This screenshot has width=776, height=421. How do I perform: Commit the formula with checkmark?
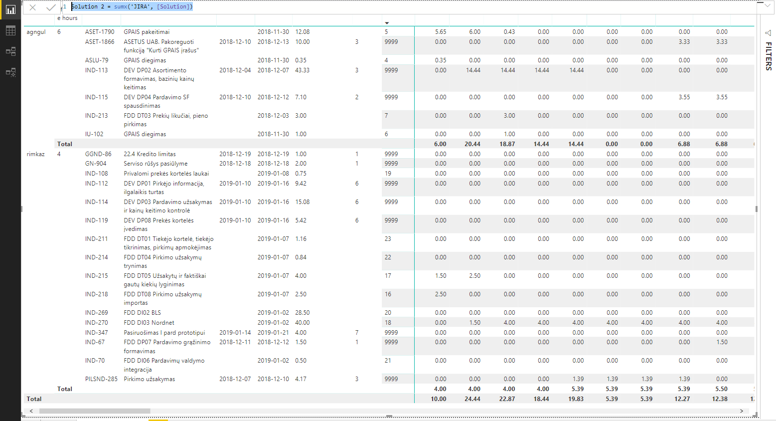[x=50, y=7]
